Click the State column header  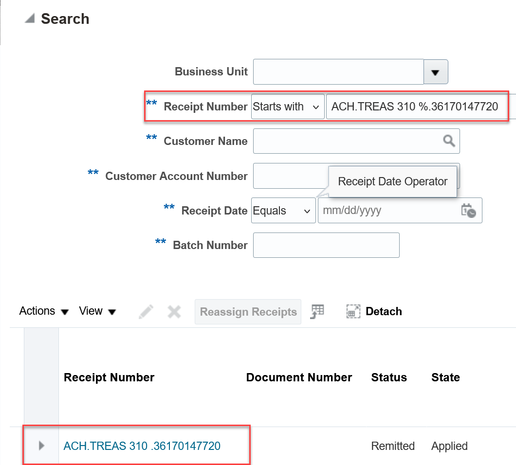(x=445, y=377)
